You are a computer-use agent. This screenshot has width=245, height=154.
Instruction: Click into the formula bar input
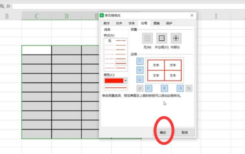[128, 6]
